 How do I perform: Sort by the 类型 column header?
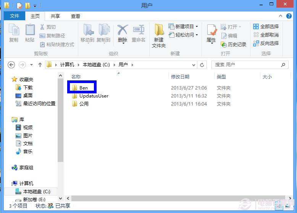[221, 77]
